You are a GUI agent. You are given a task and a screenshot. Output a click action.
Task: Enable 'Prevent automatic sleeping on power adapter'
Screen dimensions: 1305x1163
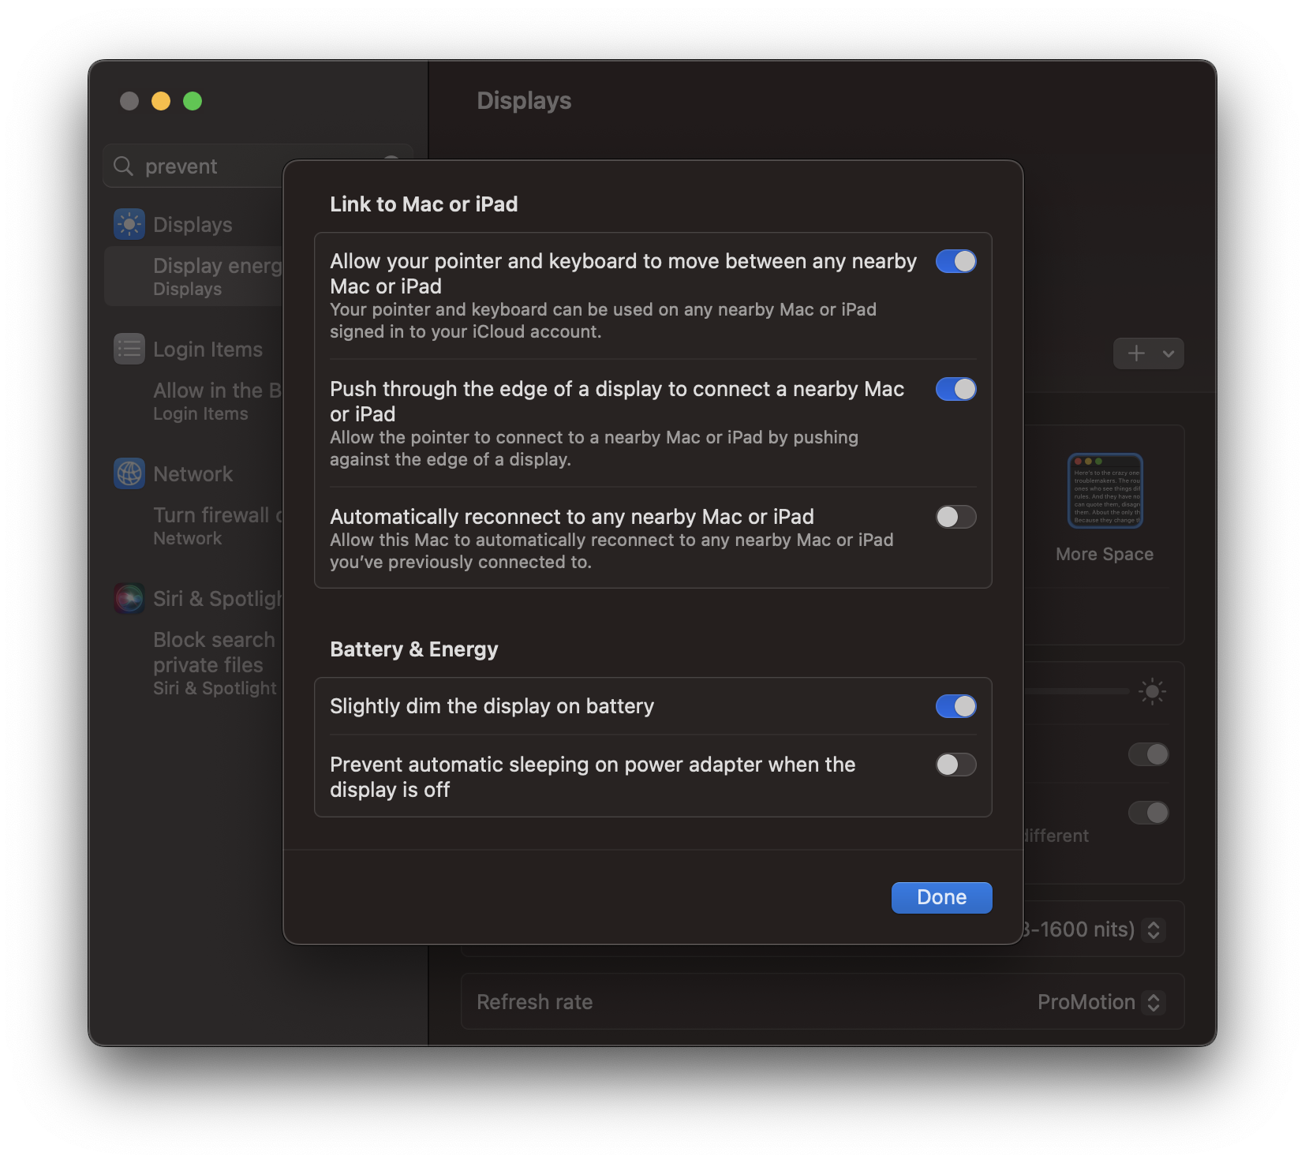coord(955,765)
